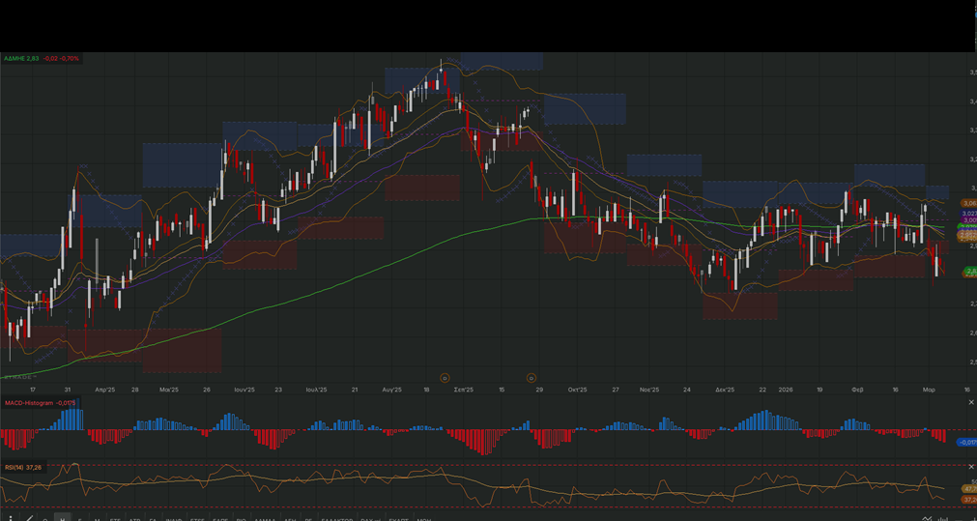Click the Ιουλ'25 date label
This screenshot has height=521, width=977.
317,391
